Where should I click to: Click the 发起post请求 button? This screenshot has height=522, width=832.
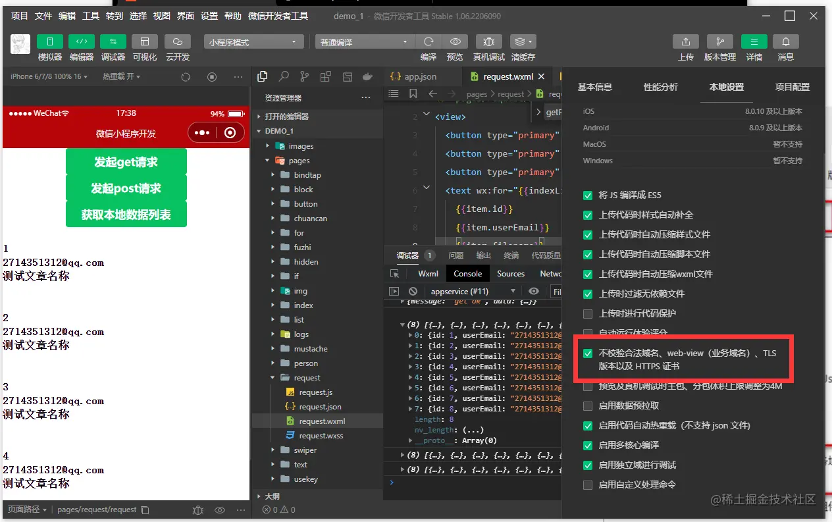[x=126, y=188]
